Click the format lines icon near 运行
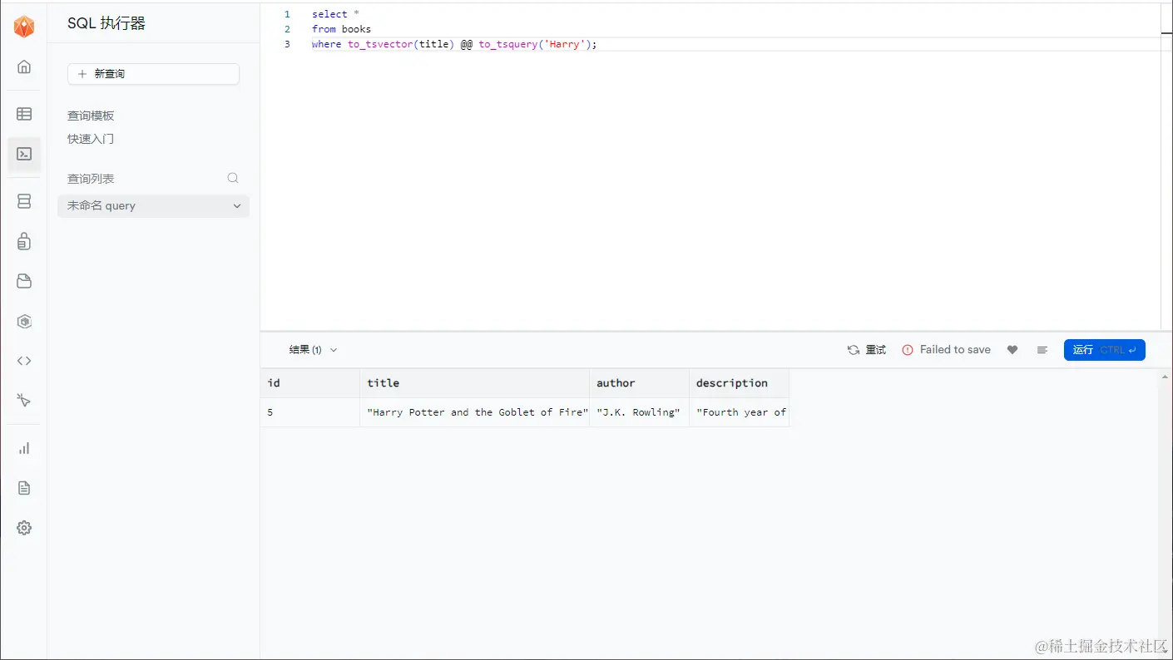This screenshot has width=1173, height=660. (1042, 350)
